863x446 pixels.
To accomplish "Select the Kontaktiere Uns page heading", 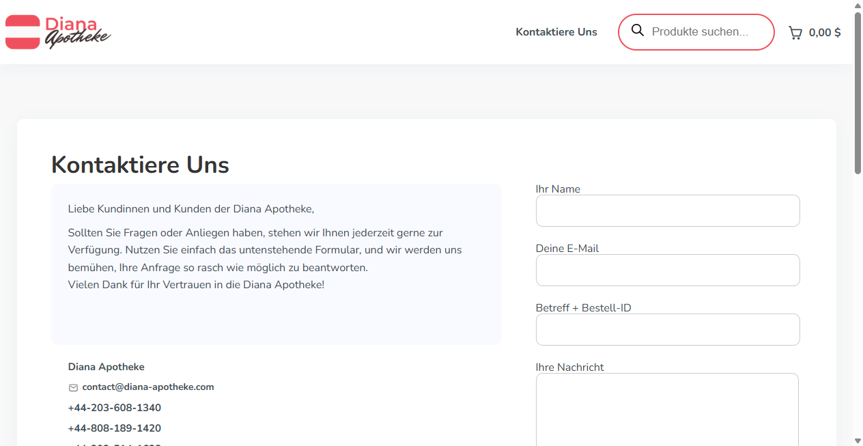I will click(139, 165).
